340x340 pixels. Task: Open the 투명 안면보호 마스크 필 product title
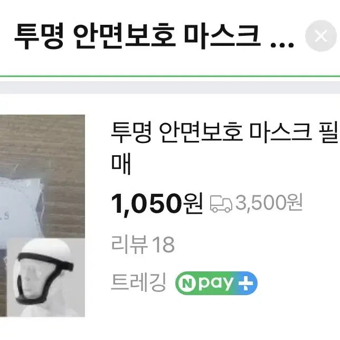point(225,133)
